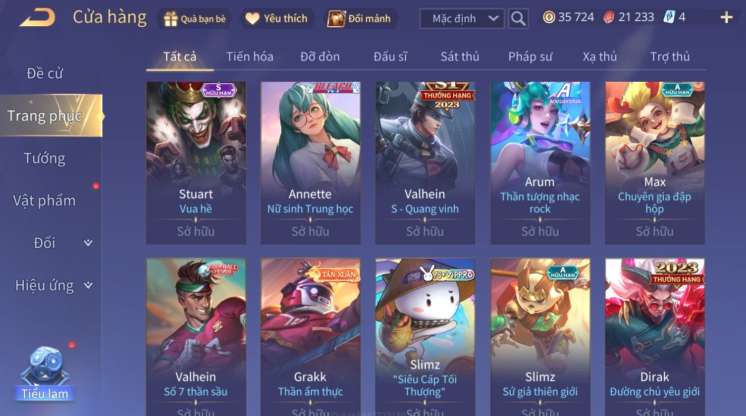Viewport: 746px width, 416px height.
Task: Switch to the Sát thủ tab
Action: click(x=460, y=56)
